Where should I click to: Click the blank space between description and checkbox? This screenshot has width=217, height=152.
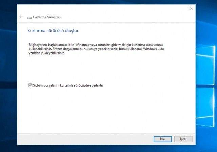click(102, 69)
